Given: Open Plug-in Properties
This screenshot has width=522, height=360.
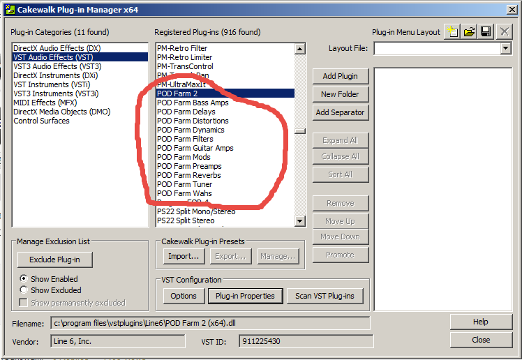Looking at the screenshot, I should tap(244, 296).
